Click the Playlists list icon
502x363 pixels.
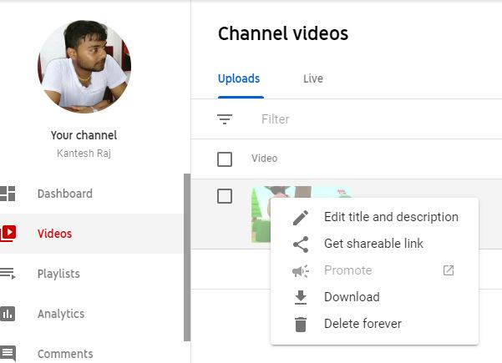pyautogui.click(x=8, y=274)
